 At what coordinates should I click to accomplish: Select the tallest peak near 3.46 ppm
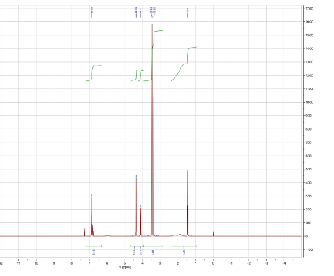[152, 128]
